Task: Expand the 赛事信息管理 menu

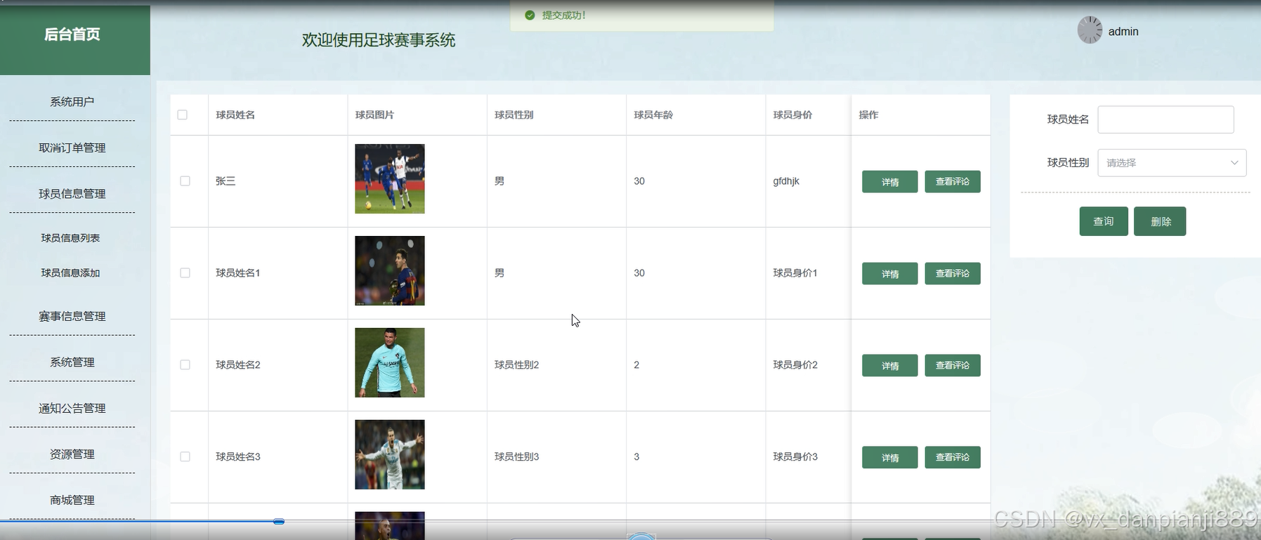Action: 72,317
